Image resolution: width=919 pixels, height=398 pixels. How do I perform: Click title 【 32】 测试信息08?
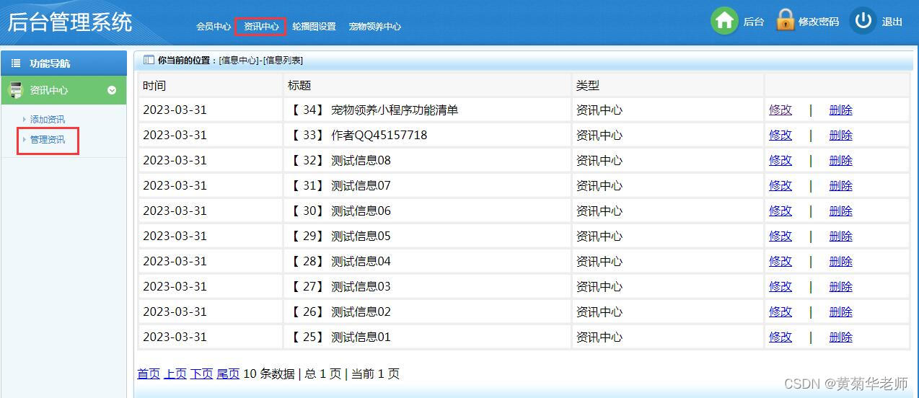pos(340,160)
